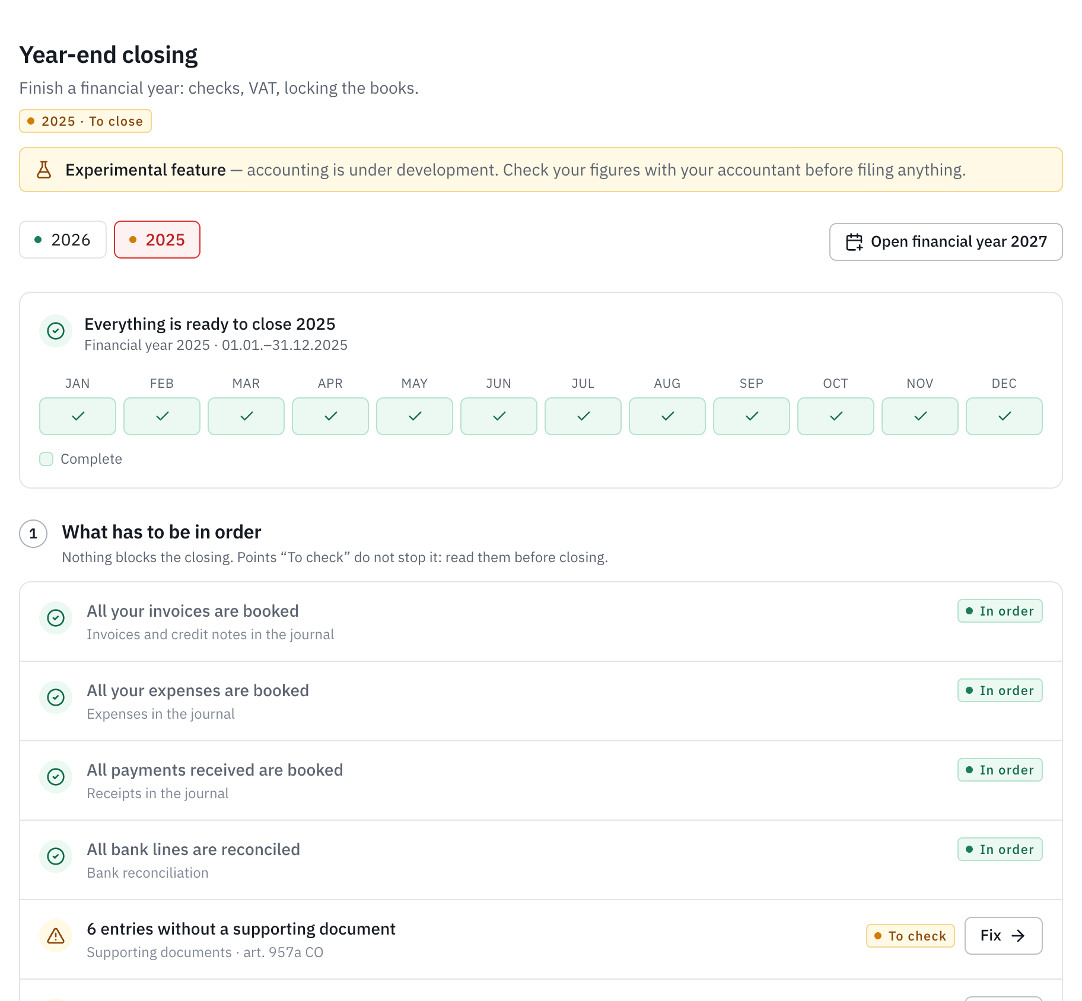This screenshot has width=1082, height=1001.
Task: Click 'All your invoices are booked' row title
Action: (193, 611)
